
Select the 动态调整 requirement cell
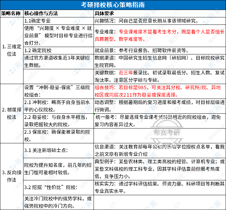[159, 106]
